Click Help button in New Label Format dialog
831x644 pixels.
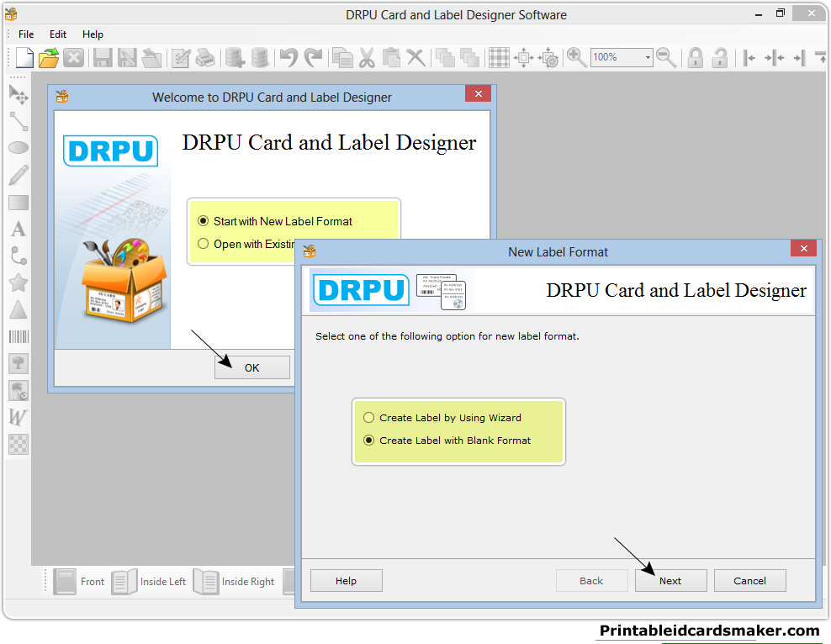coord(346,580)
